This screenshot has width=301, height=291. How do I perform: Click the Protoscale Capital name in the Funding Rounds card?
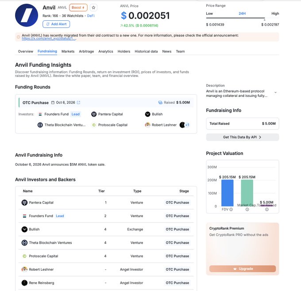(x=113, y=125)
